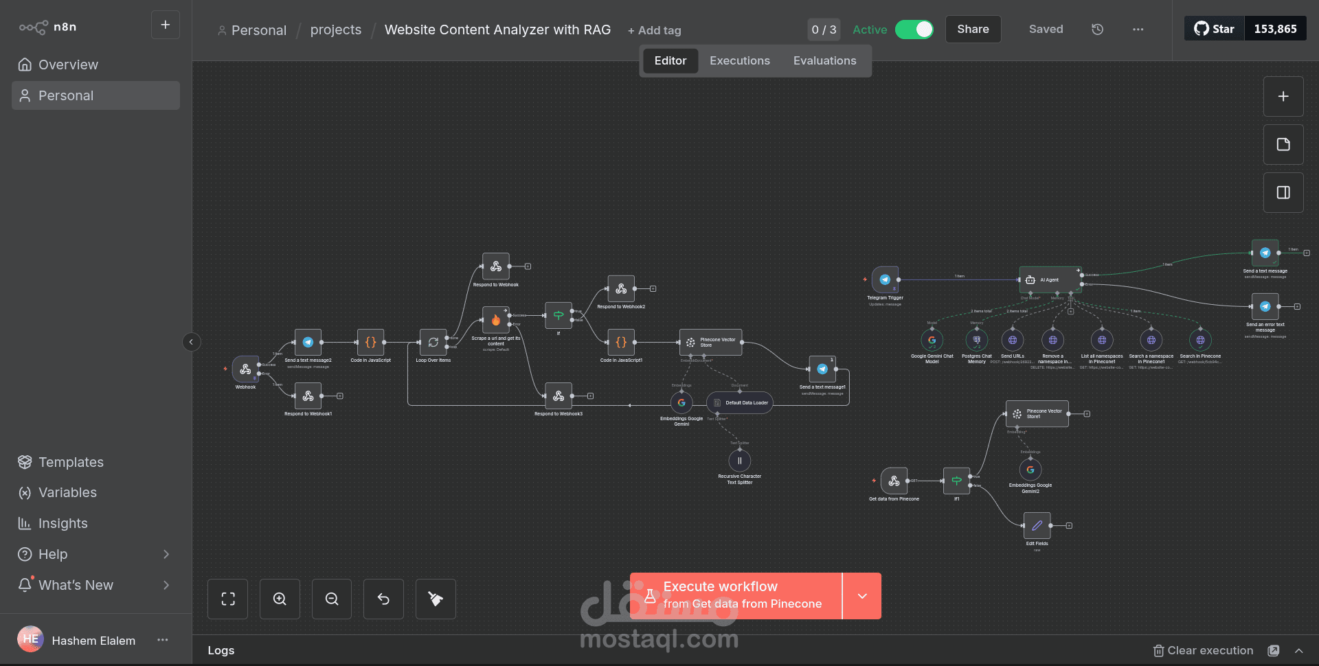Share the workflow
The height and width of the screenshot is (666, 1319).
click(973, 30)
